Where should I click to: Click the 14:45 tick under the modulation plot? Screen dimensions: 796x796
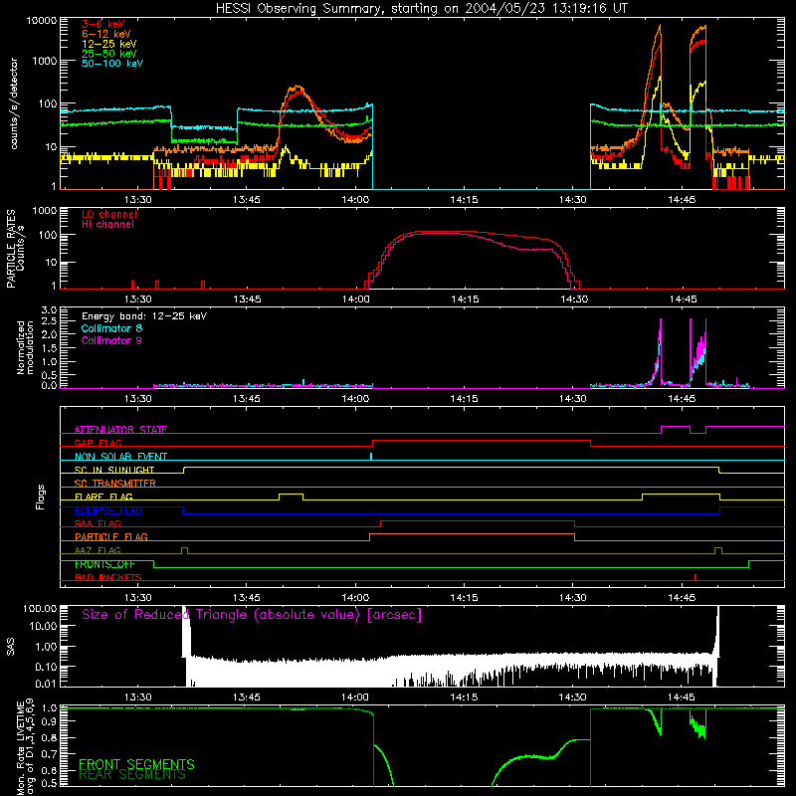tap(682, 399)
